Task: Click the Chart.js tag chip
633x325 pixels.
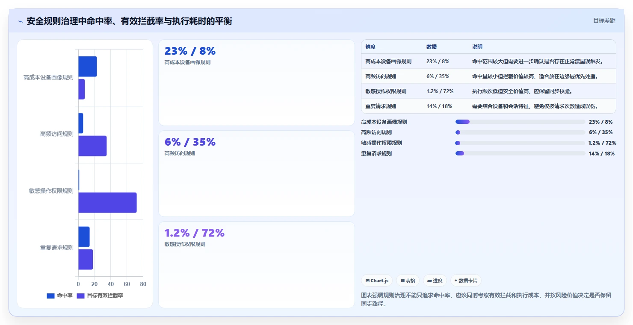Action: coord(377,281)
